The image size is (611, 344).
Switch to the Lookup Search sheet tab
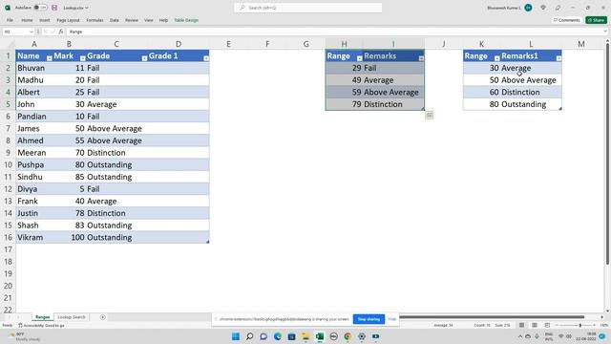pyautogui.click(x=72, y=317)
